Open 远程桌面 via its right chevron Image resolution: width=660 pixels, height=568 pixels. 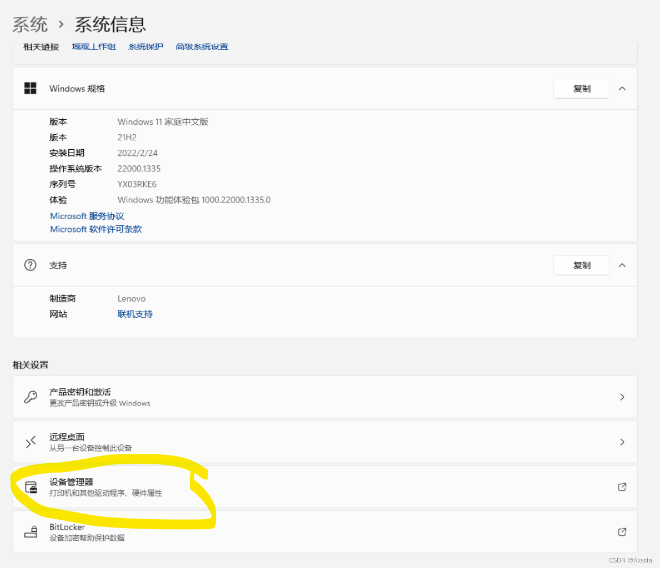(622, 442)
